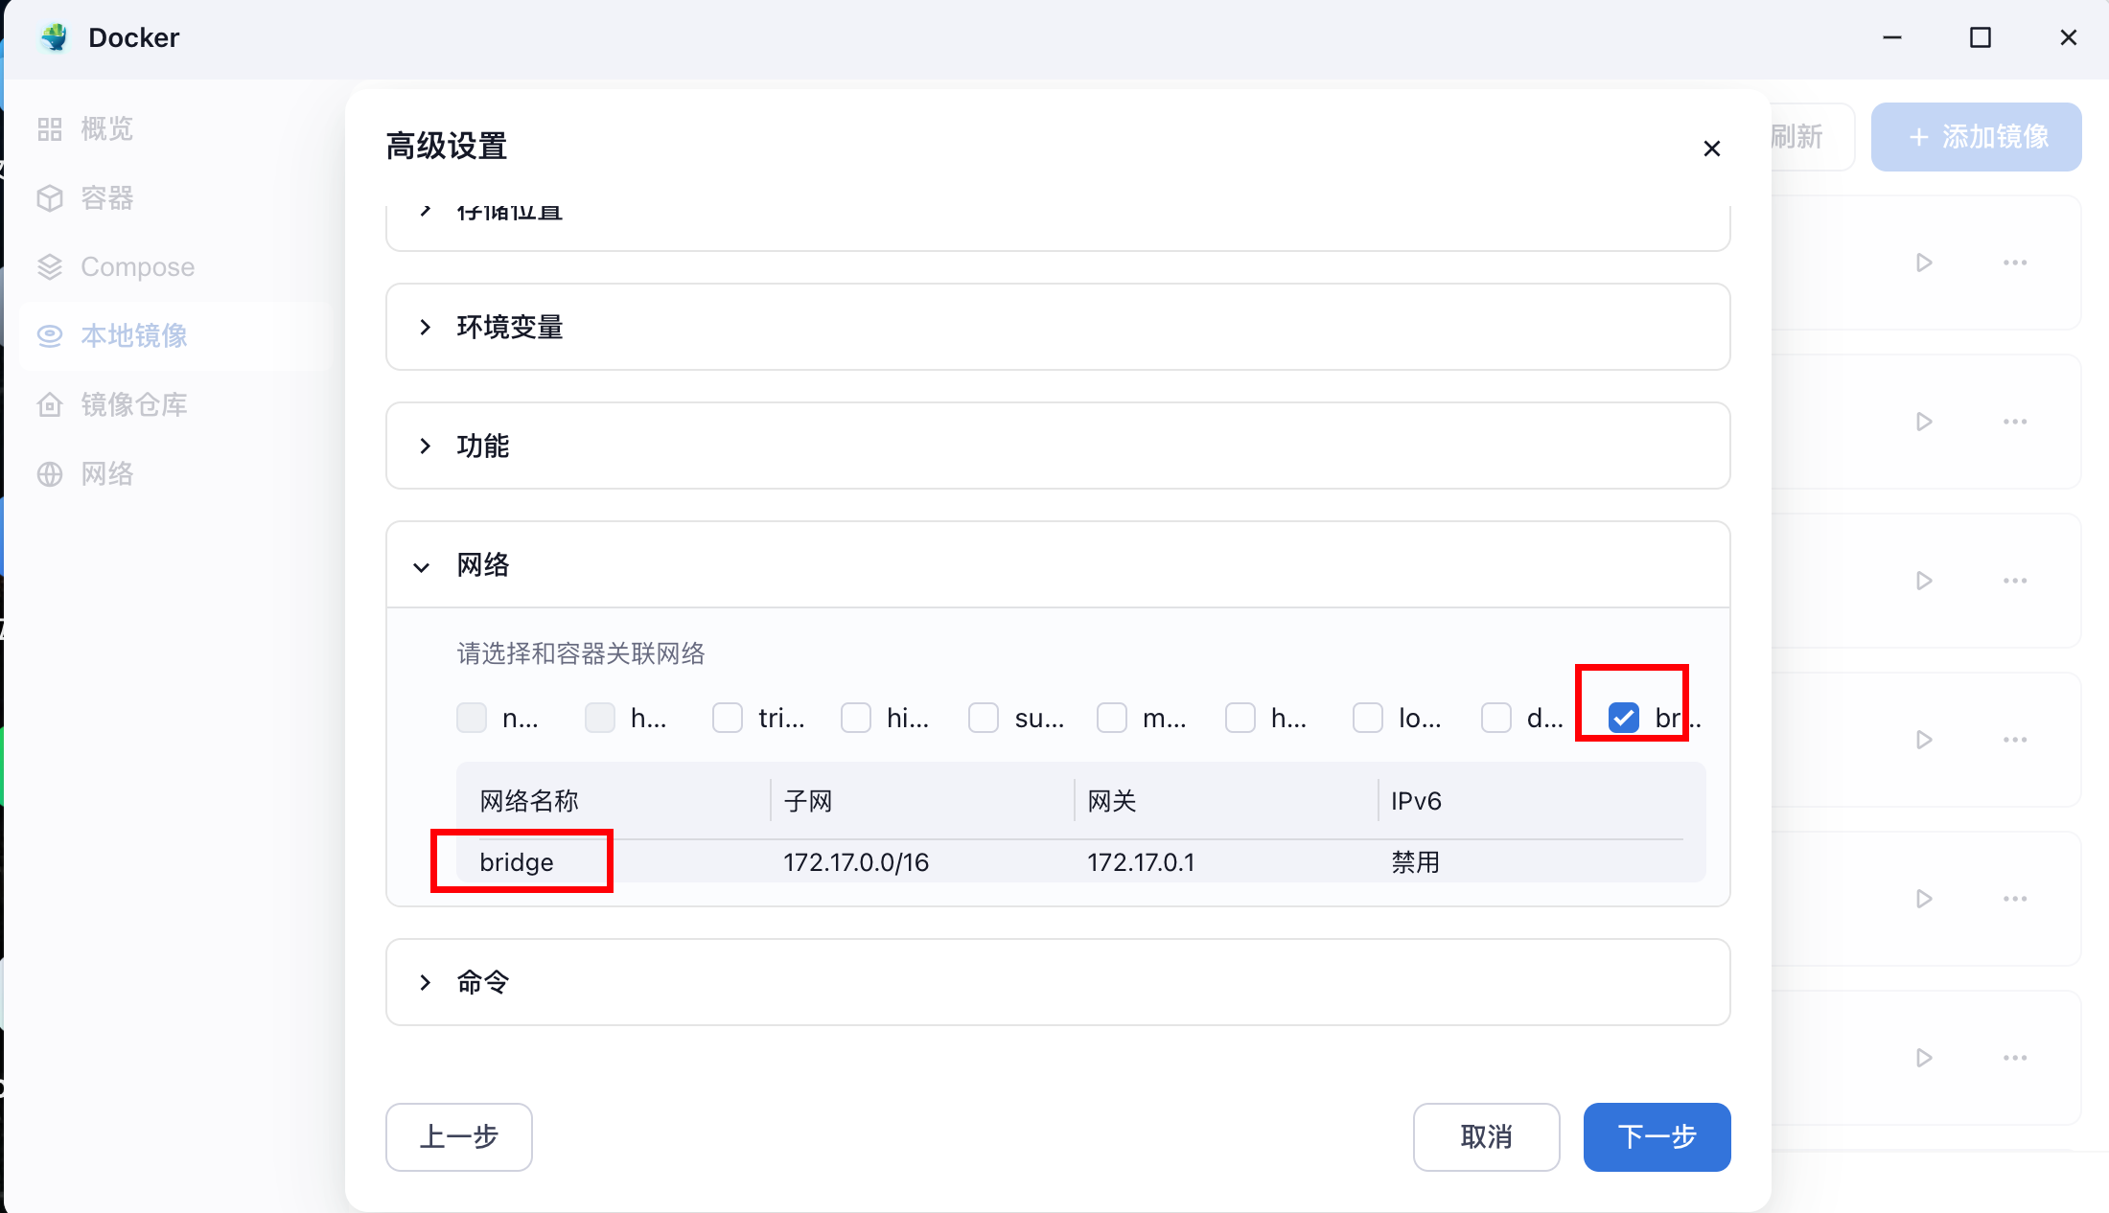Viewport: 2109px width, 1213px height.
Task: Open the 容器 containers sidebar item
Action: [105, 197]
